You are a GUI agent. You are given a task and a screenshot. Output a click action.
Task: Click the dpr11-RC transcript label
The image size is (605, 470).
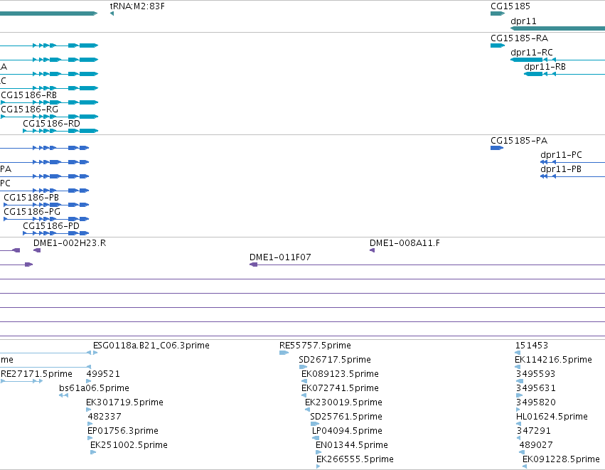[x=531, y=53]
